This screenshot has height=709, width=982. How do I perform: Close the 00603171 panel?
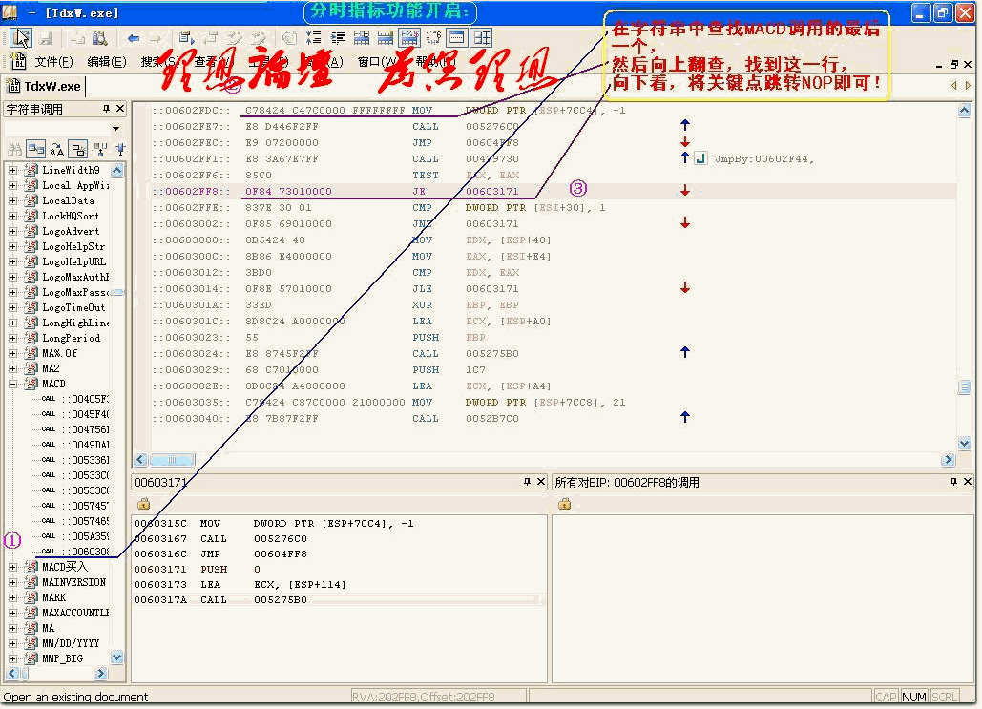[x=541, y=482]
